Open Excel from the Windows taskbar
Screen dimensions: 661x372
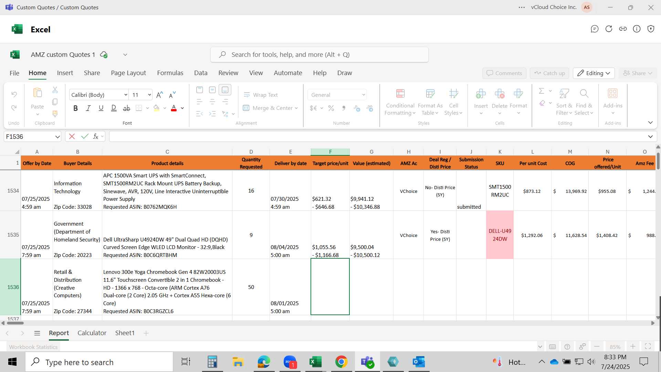(316, 362)
